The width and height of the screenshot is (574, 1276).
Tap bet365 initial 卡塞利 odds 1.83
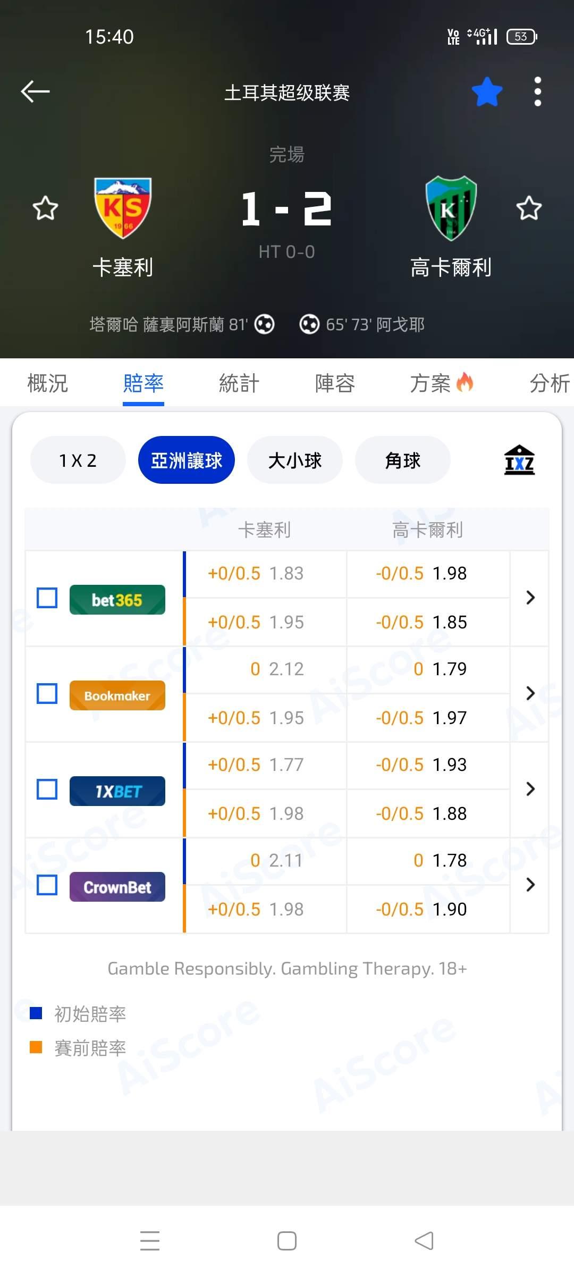[x=286, y=573]
